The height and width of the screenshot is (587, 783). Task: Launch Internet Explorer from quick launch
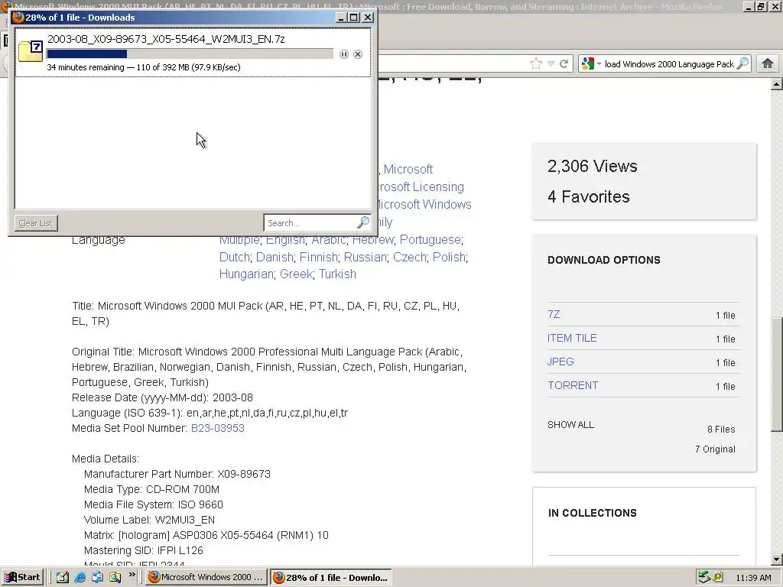80,577
